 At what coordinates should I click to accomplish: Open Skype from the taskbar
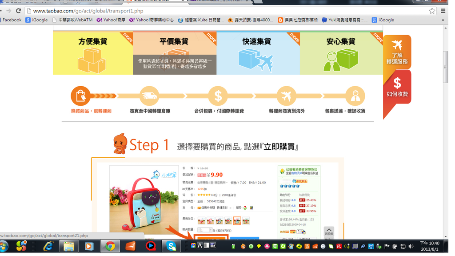pos(171,246)
